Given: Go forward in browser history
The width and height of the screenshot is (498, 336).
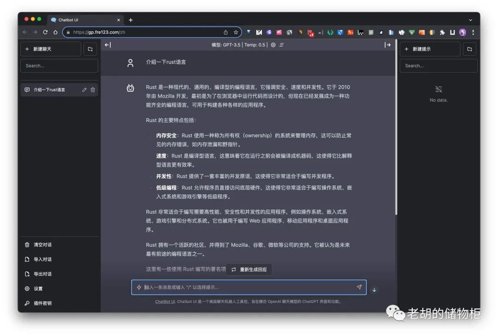Looking at the screenshot, I should coord(35,32).
